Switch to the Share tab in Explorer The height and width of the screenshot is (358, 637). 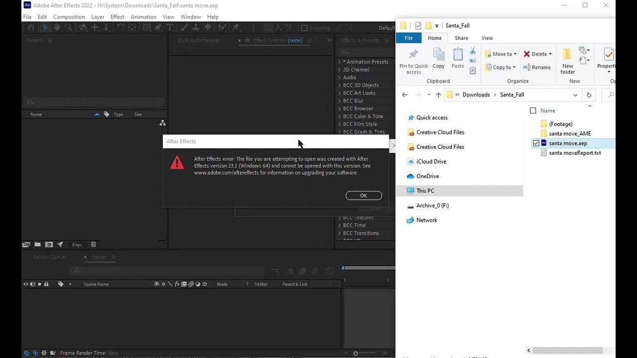(x=461, y=38)
